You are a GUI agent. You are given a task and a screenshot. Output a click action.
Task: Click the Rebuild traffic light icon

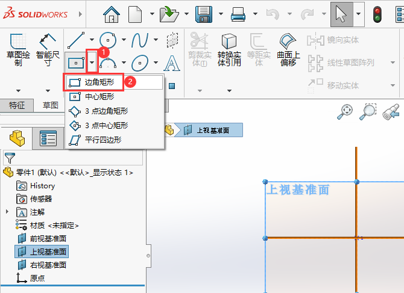coord(377,14)
